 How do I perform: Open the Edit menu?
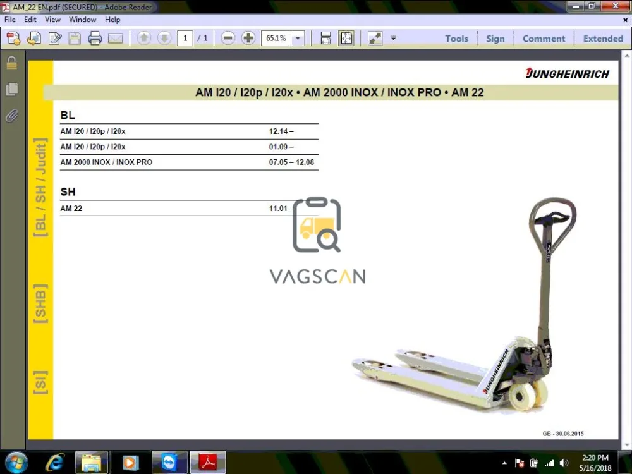tap(30, 20)
